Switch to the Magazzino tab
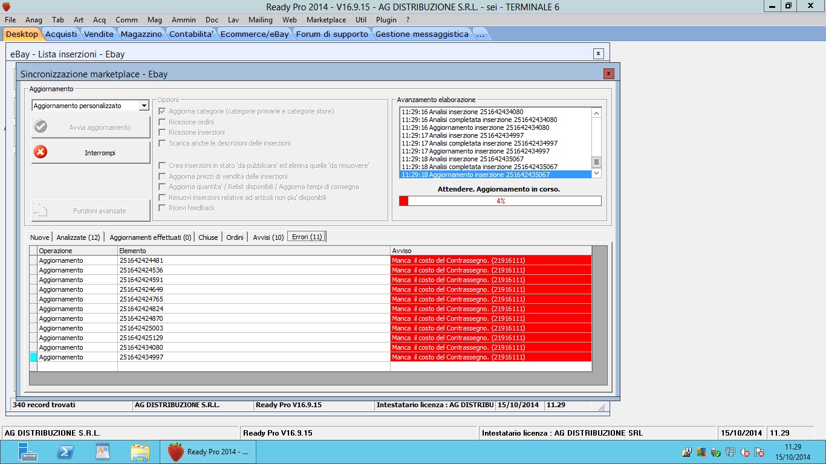826x464 pixels. (141, 34)
